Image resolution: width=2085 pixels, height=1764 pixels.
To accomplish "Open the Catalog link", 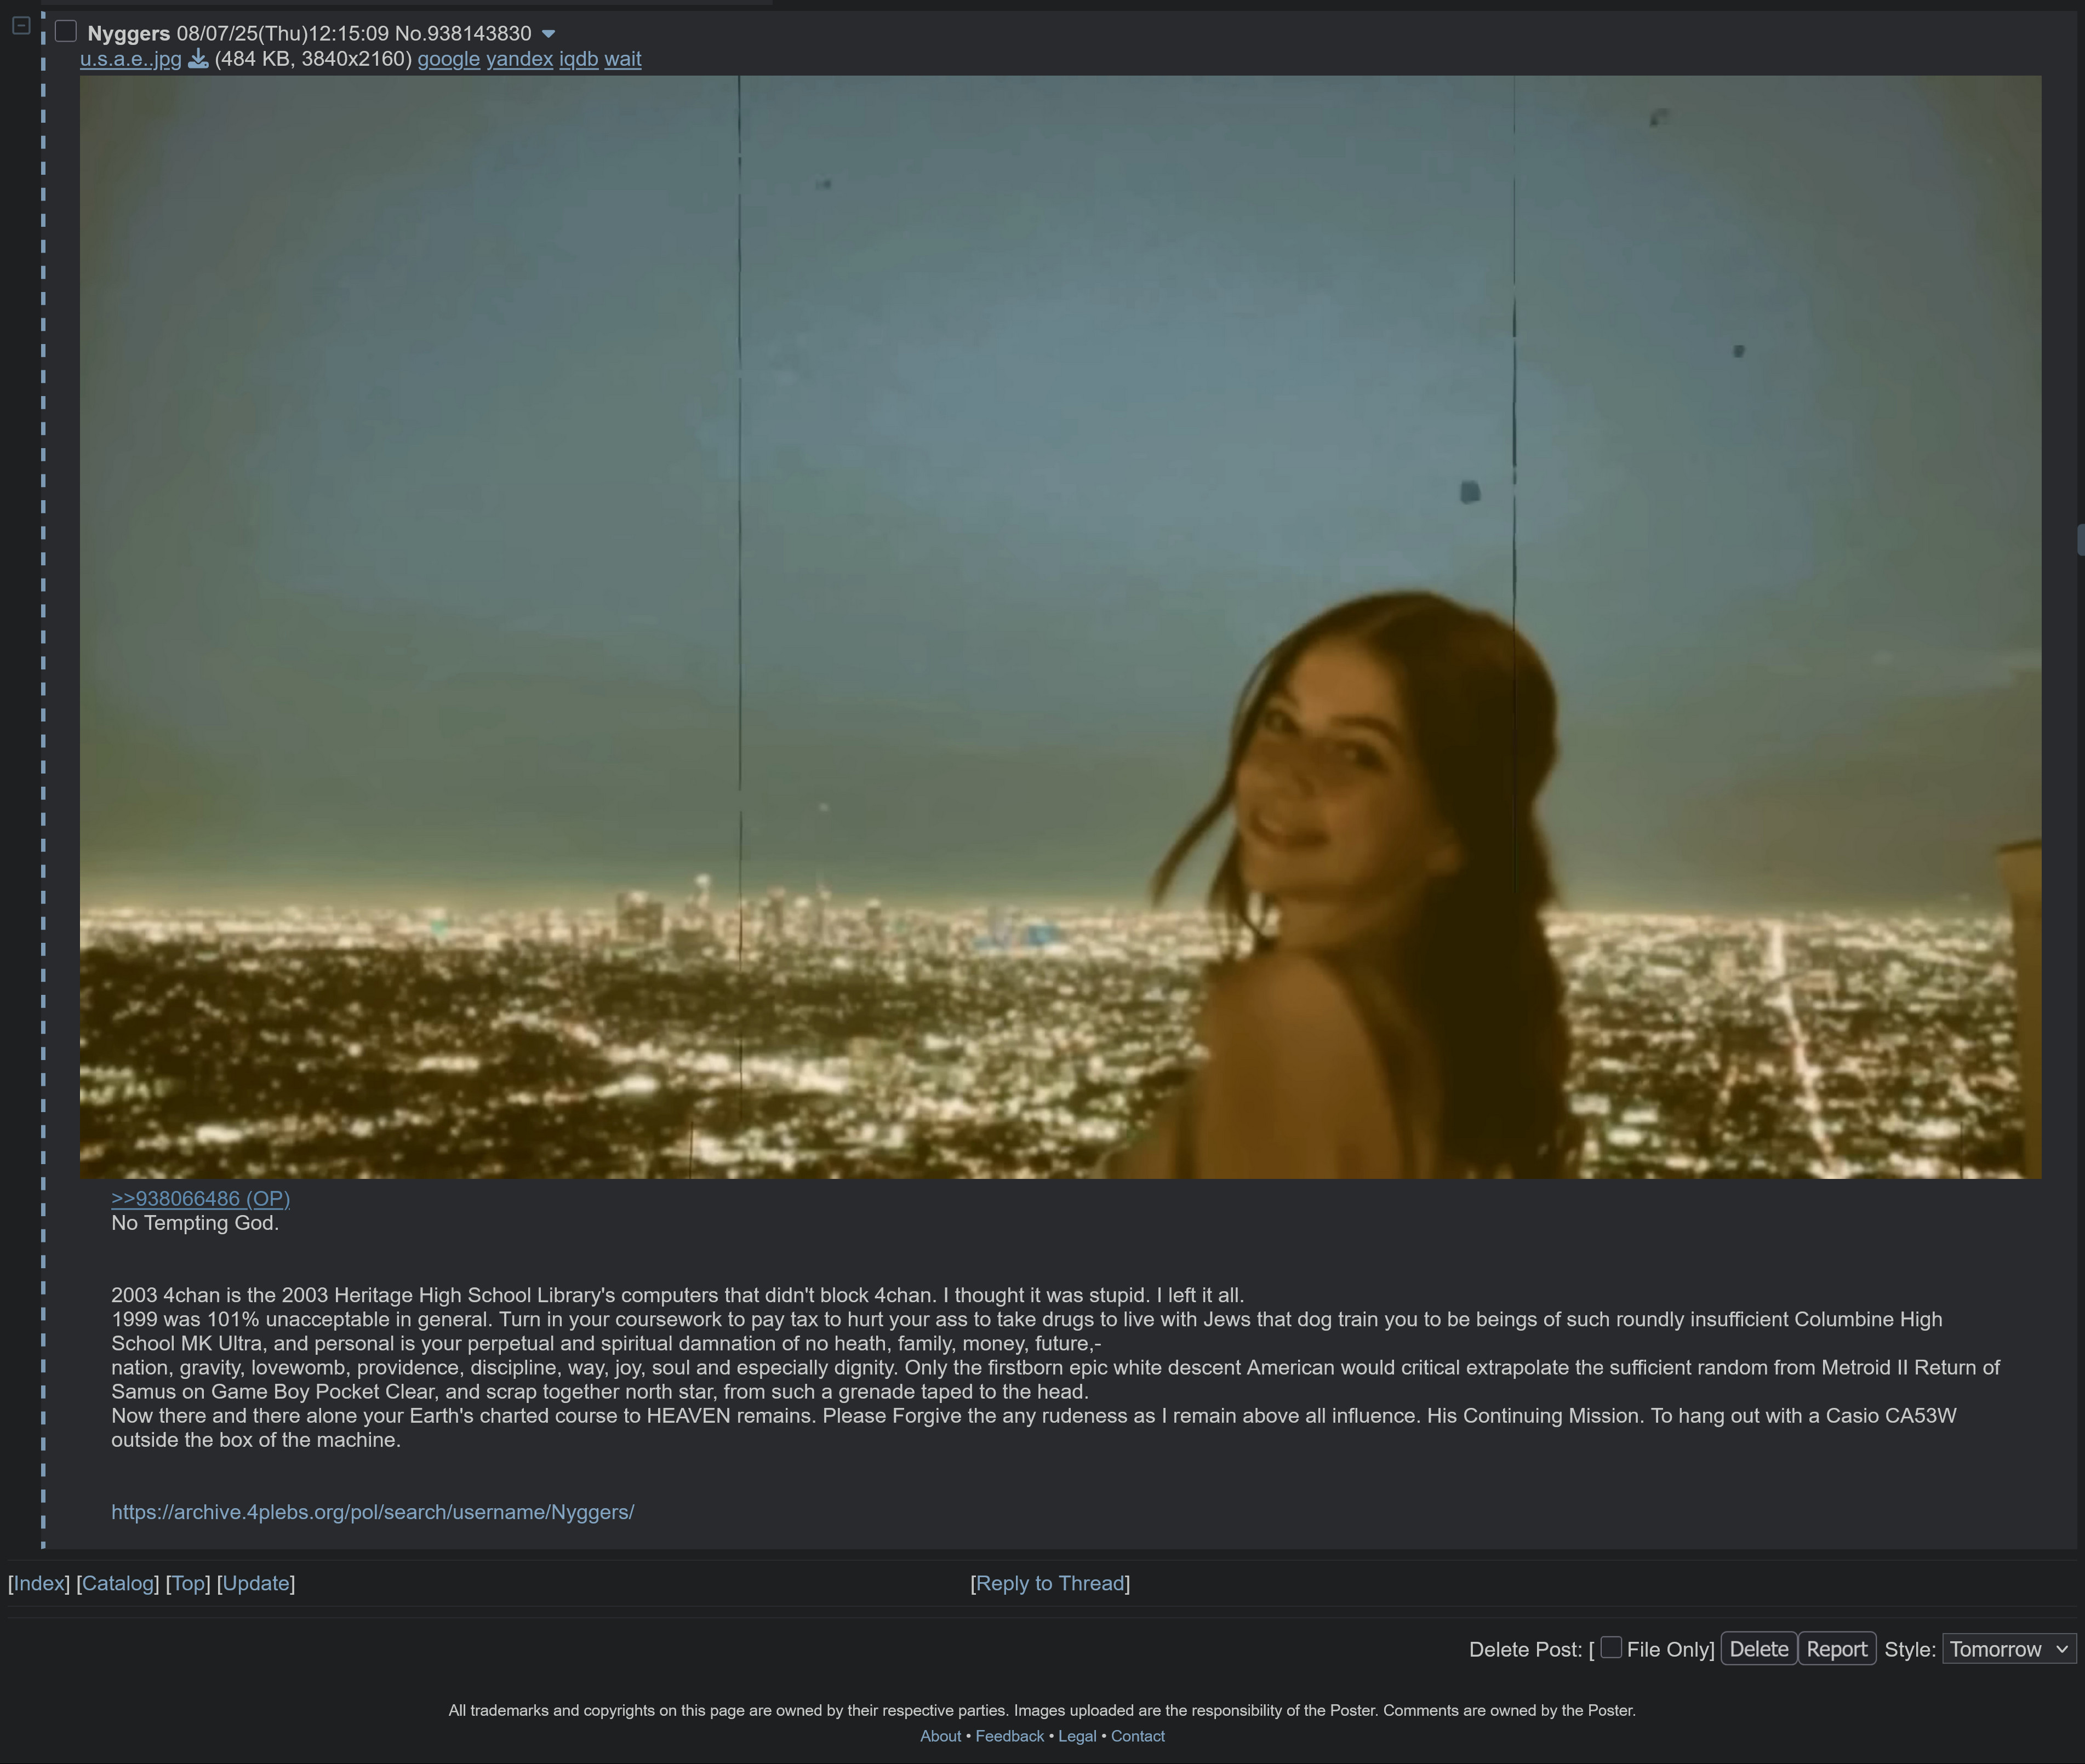I will (x=118, y=1583).
